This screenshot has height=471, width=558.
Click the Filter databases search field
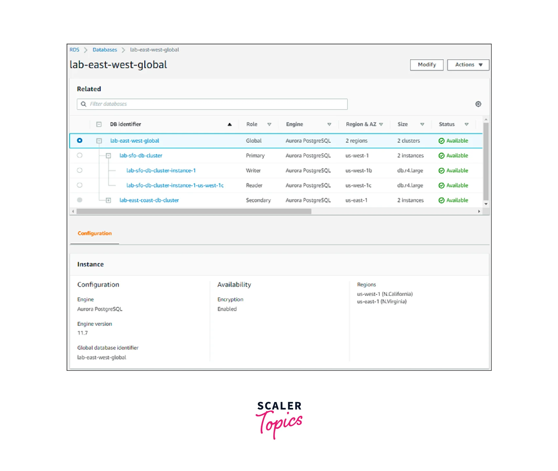pyautogui.click(x=217, y=104)
